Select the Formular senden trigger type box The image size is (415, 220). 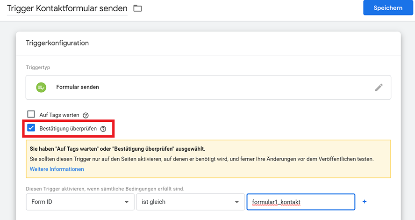208,87
